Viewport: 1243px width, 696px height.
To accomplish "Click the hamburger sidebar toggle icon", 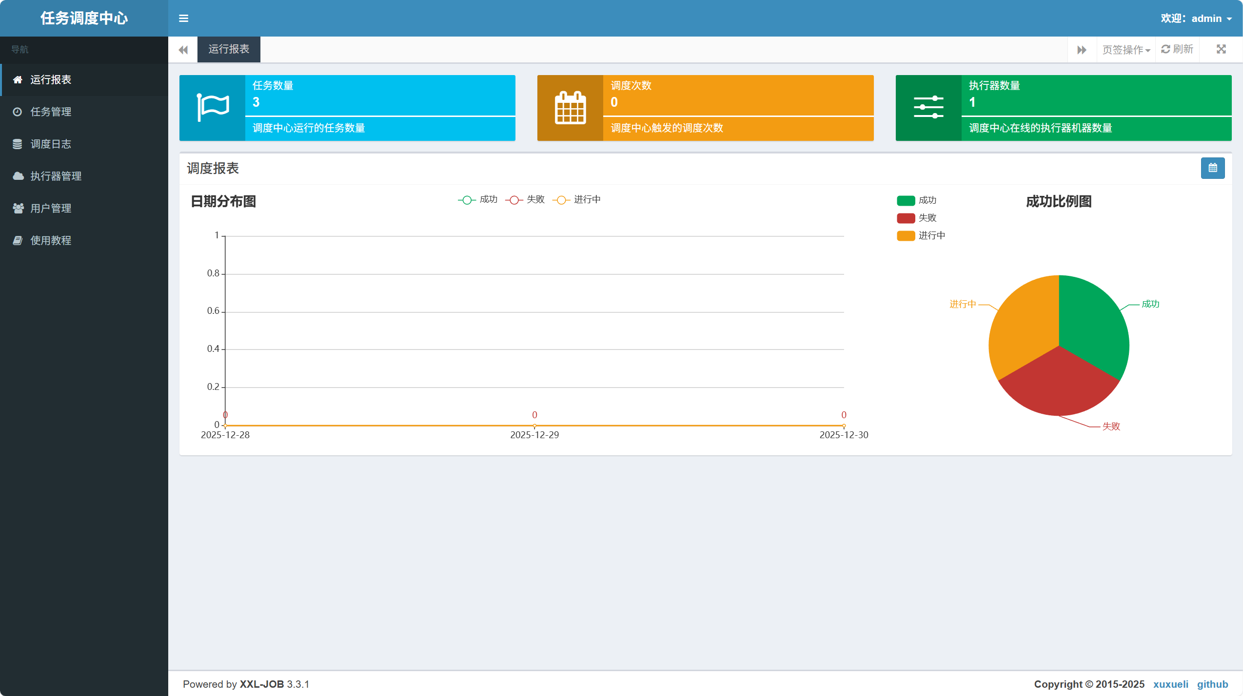I will click(183, 19).
